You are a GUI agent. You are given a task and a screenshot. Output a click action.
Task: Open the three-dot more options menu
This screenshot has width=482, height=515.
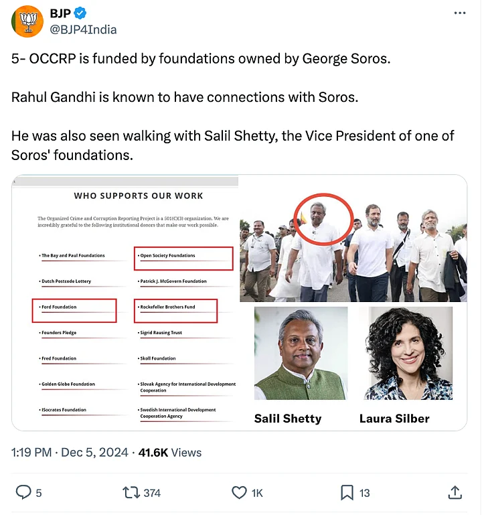(459, 13)
